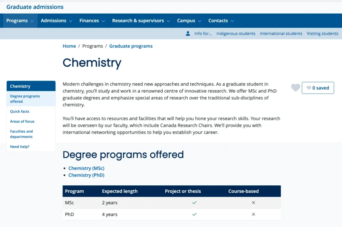Click the person icon beside "Info for..."
The width and height of the screenshot is (342, 227).
coord(187,33)
